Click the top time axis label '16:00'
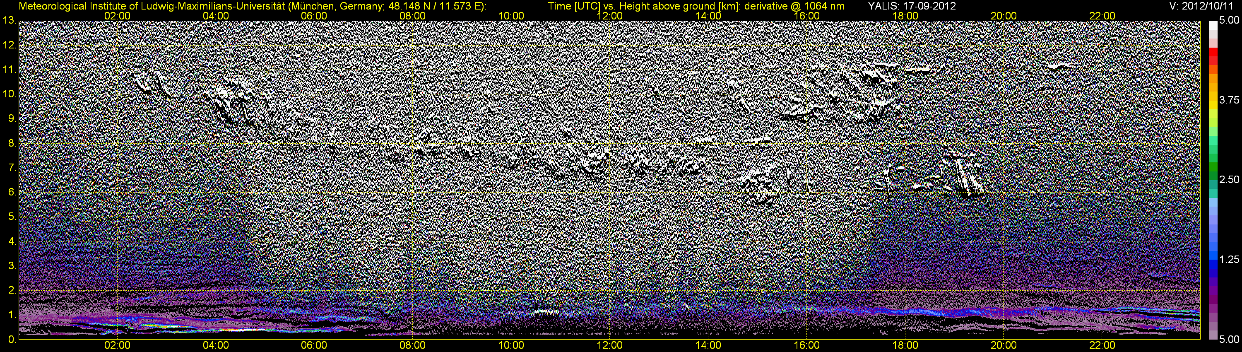Screen dimensions: 1242x352 pyautogui.click(x=806, y=16)
